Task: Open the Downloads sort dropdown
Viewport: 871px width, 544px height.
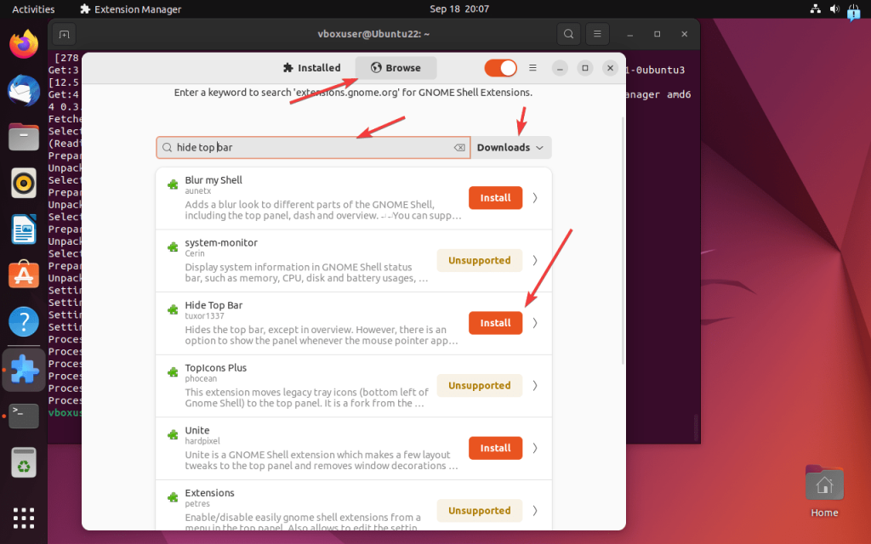Action: click(x=510, y=148)
